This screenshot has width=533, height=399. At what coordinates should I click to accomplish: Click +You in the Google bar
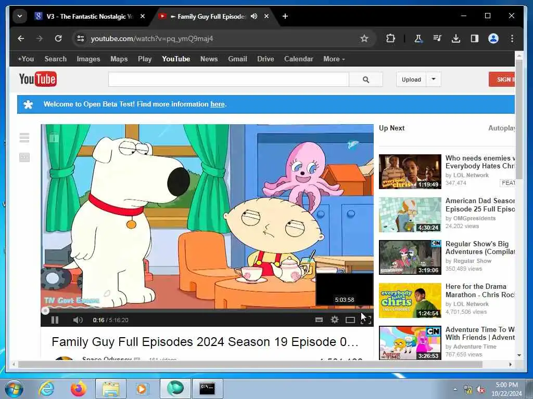26,59
